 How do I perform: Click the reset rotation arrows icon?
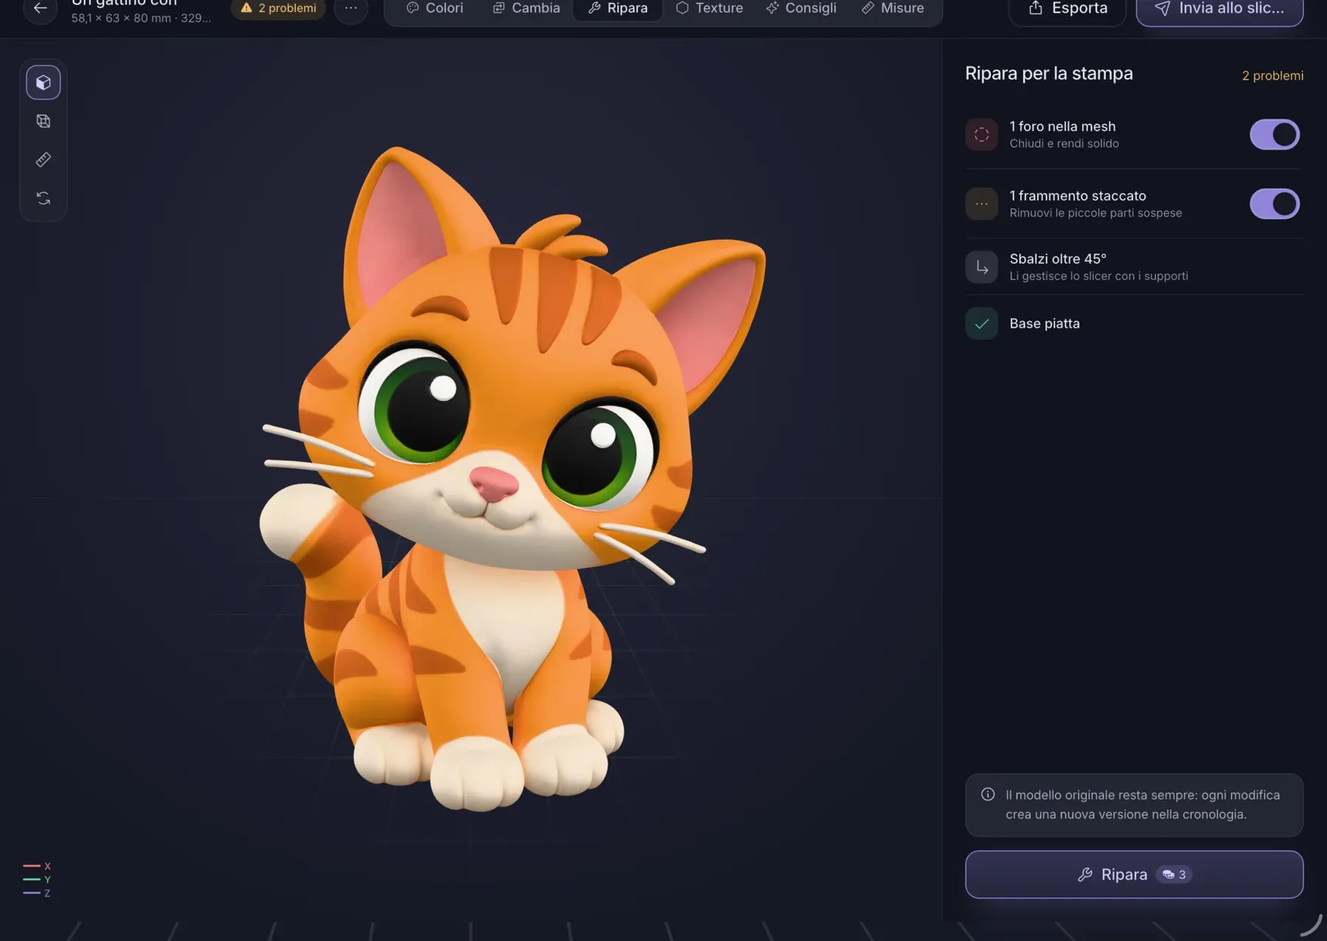coord(43,197)
